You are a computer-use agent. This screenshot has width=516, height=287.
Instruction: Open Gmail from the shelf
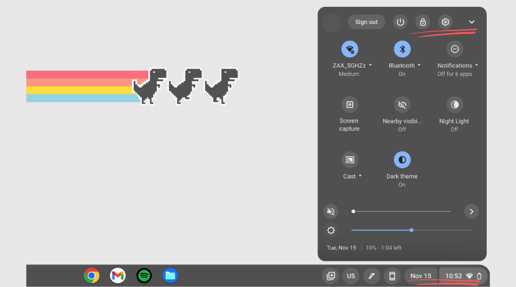(118, 276)
